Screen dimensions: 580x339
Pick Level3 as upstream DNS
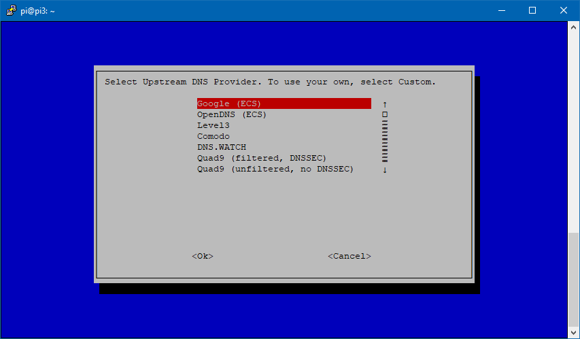[214, 125]
